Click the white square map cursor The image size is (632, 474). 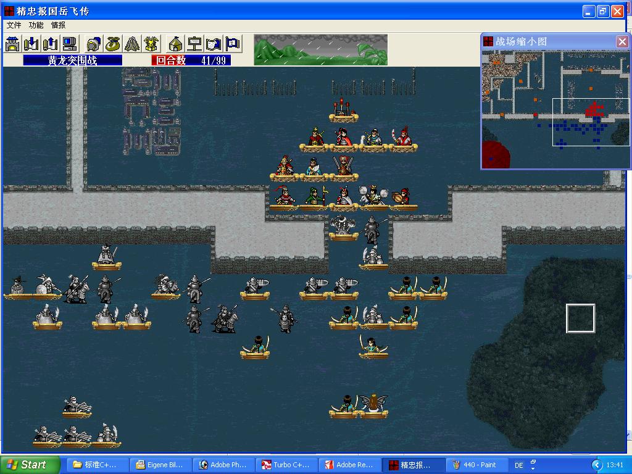point(580,318)
